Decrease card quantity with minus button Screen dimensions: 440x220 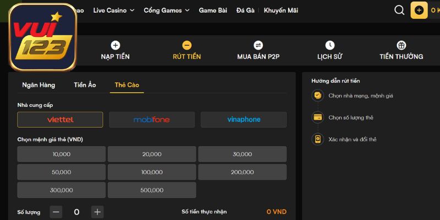pos(56,212)
